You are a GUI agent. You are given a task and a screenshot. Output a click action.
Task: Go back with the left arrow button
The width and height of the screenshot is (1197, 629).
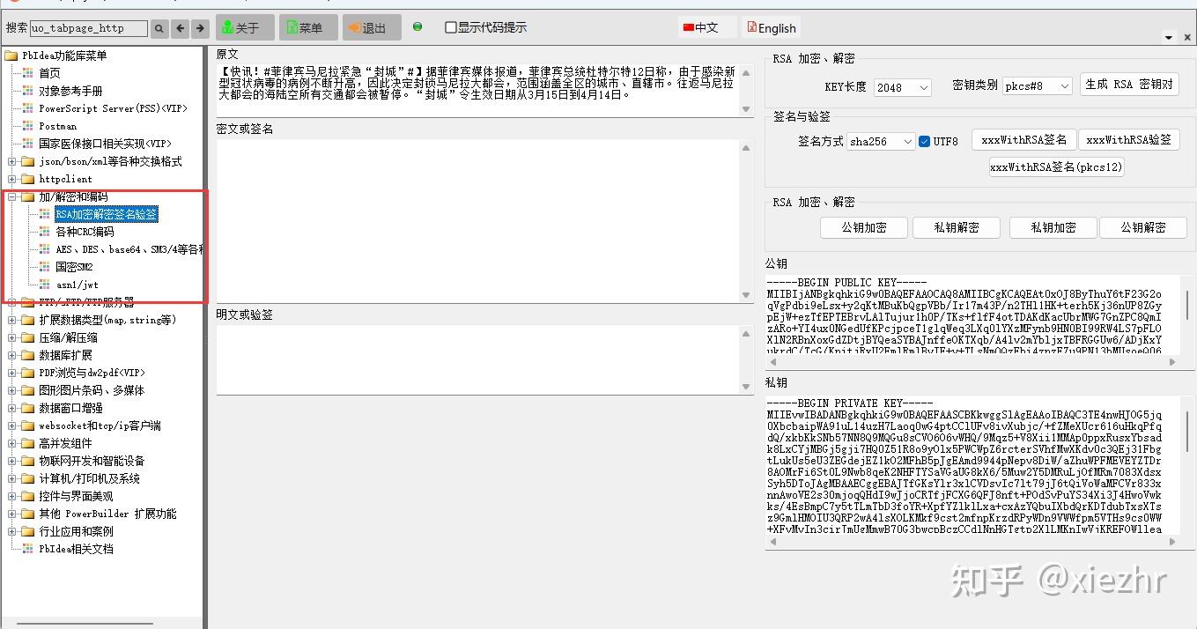181,28
